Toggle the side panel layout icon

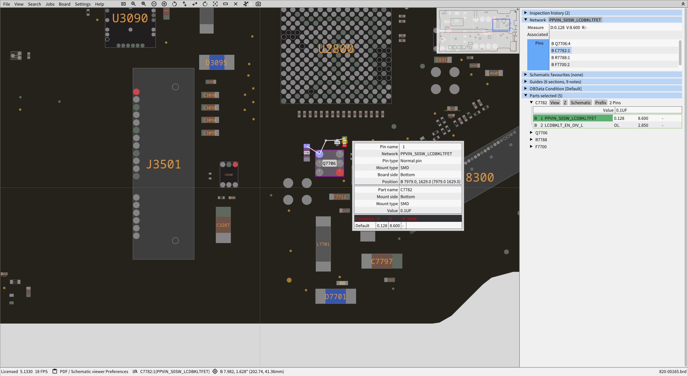click(x=123, y=4)
